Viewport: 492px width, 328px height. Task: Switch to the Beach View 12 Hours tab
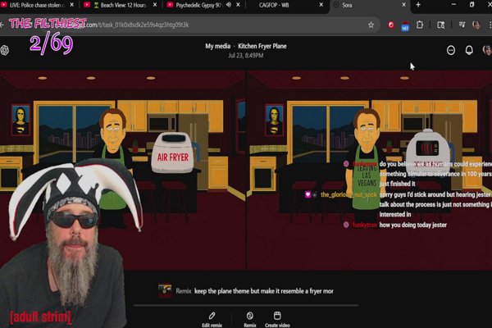119,5
